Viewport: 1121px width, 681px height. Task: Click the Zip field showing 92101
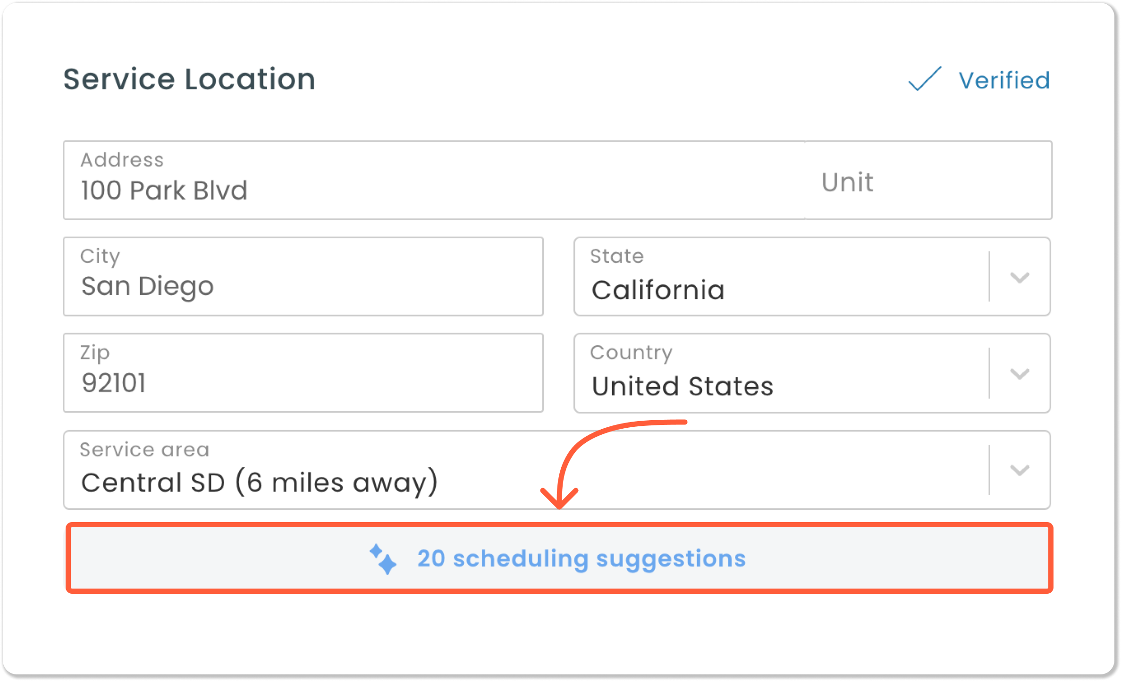303,373
